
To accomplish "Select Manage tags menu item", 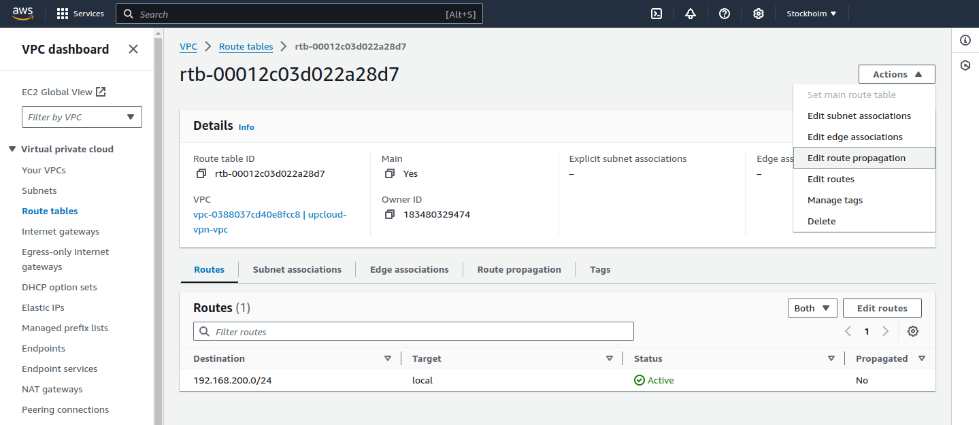I will click(x=864, y=200).
